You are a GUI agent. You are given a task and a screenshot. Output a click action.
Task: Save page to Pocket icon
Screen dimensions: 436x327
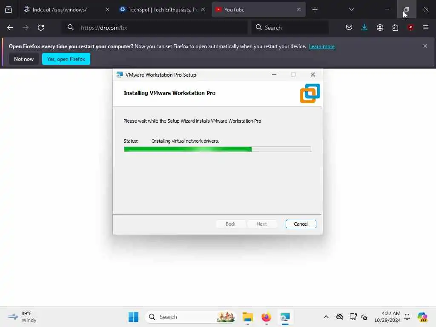349,28
